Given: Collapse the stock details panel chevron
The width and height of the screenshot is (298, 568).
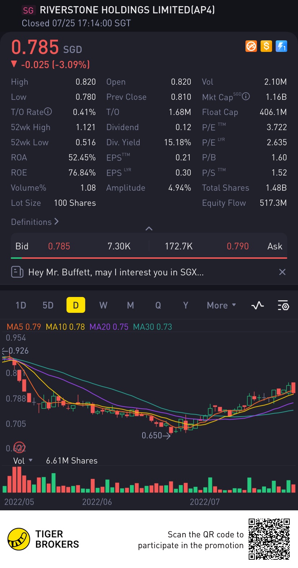Looking at the screenshot, I should 149,228.
